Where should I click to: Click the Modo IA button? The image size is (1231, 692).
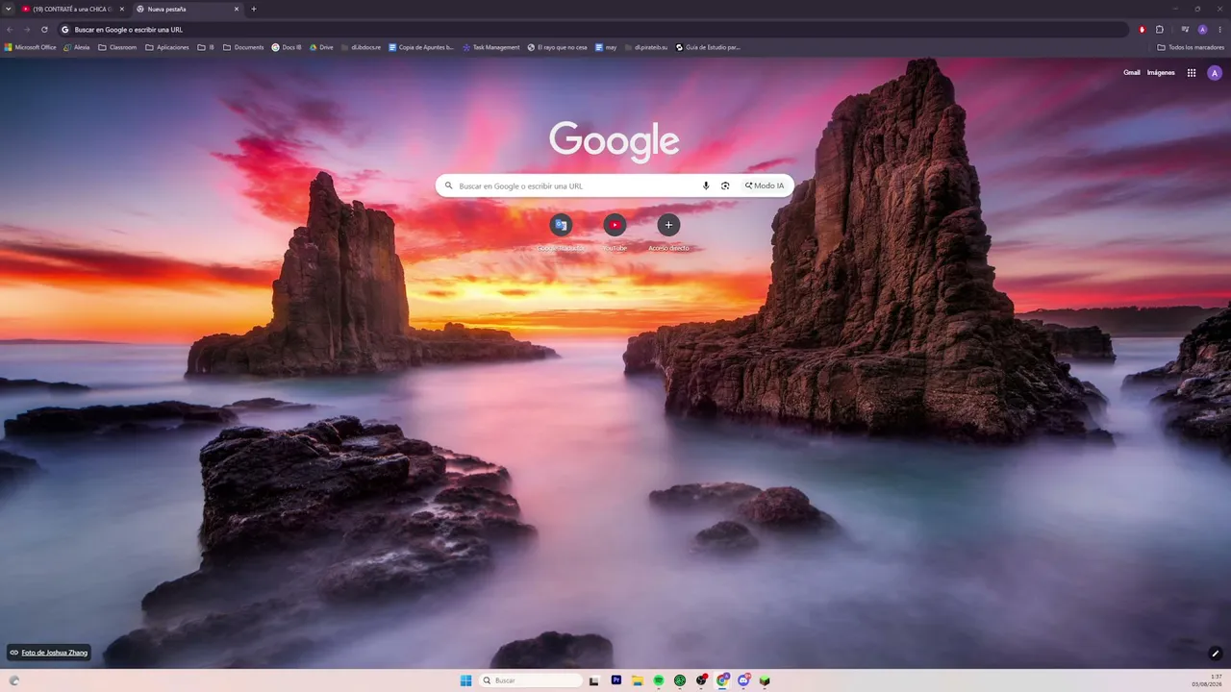tap(765, 185)
